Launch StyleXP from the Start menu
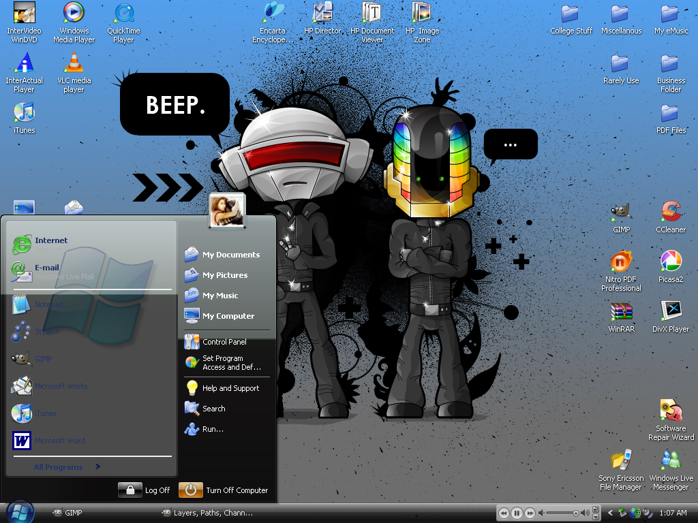 (x=92, y=332)
